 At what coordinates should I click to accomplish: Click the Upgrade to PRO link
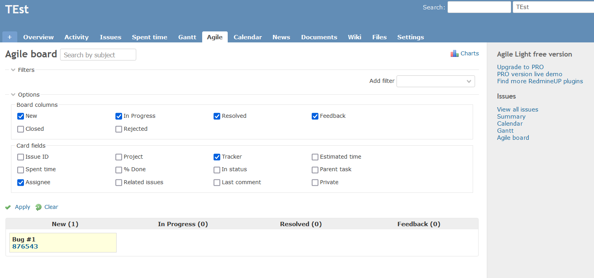coord(520,67)
